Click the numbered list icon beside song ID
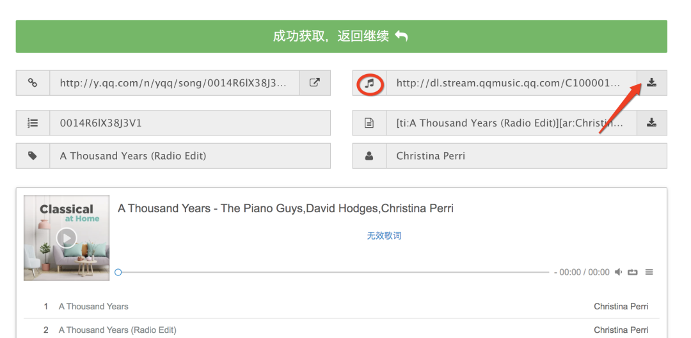The width and height of the screenshot is (691, 338). [33, 123]
